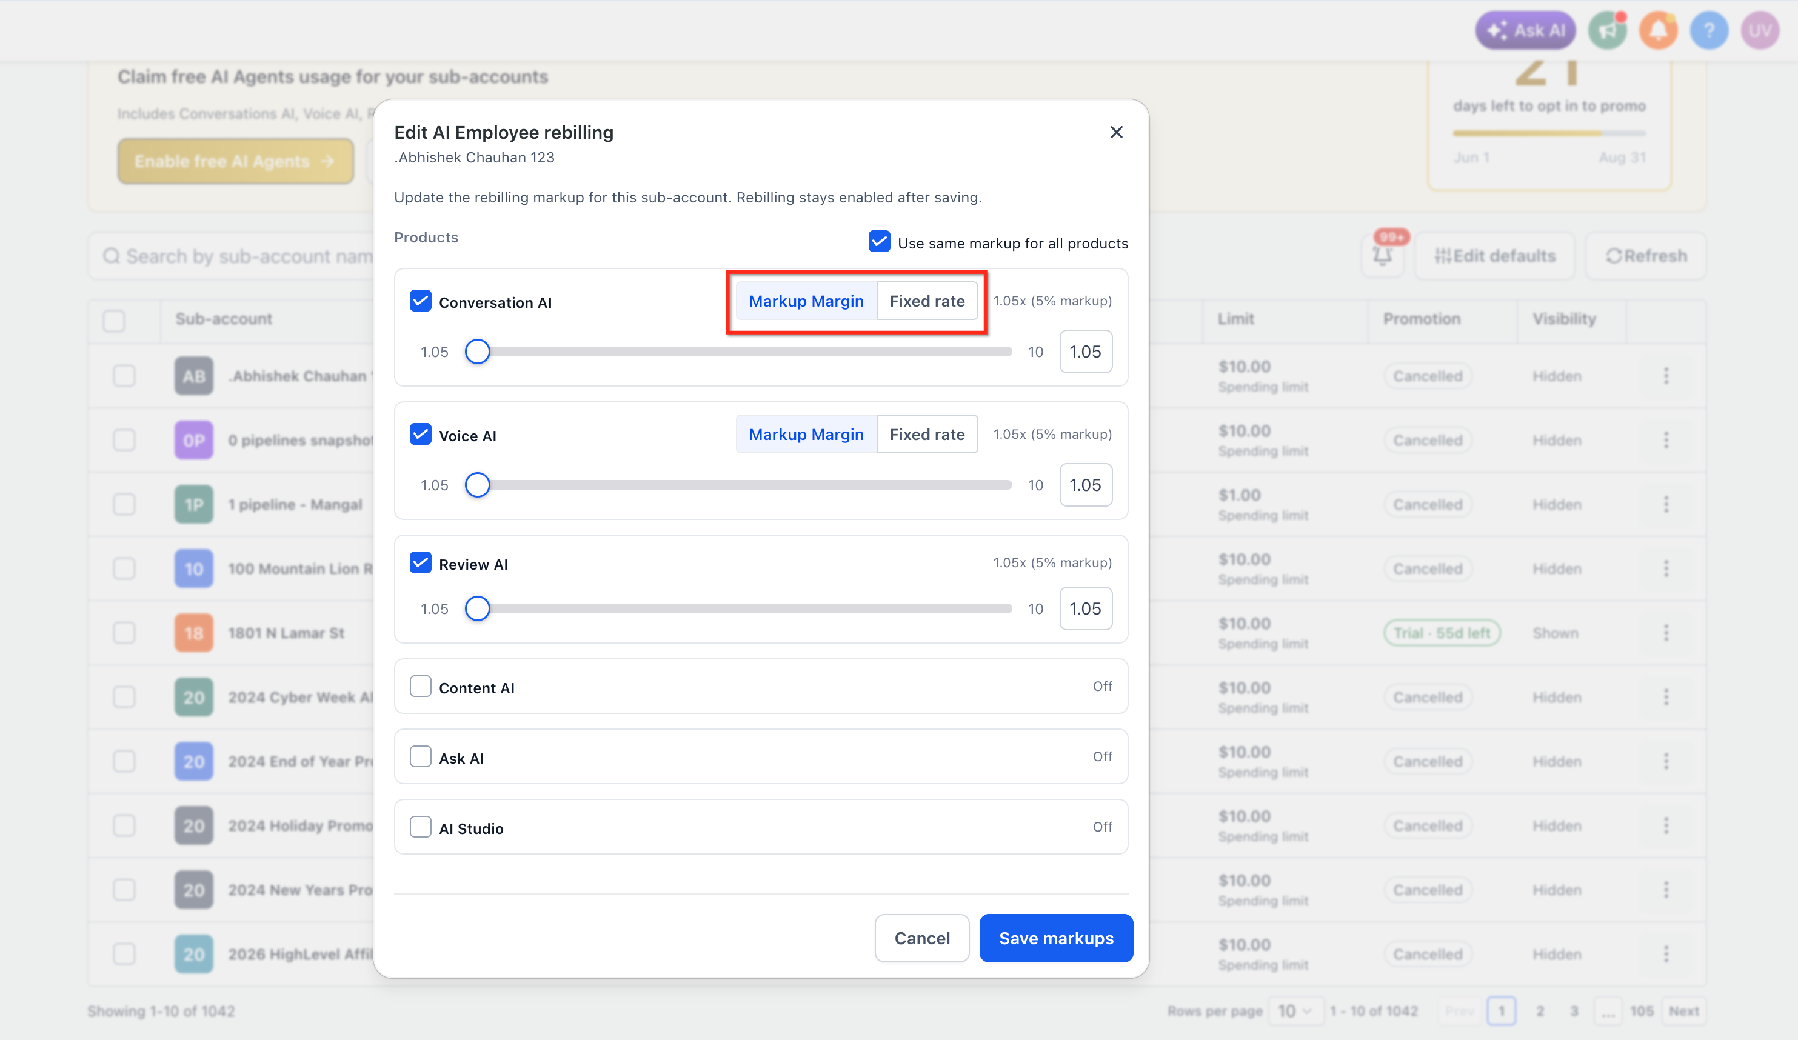The image size is (1798, 1040).
Task: Open row menu for 0 pipelines snapshot
Action: tap(1666, 440)
